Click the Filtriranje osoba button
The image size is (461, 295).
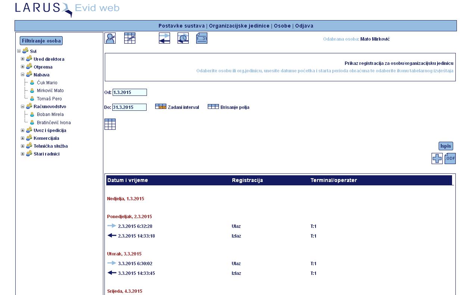[41, 41]
